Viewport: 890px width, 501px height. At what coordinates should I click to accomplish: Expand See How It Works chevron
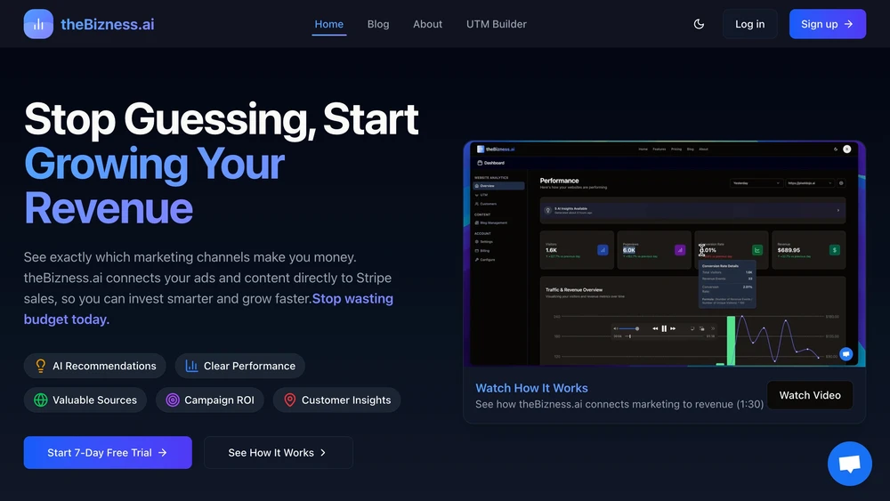click(x=324, y=453)
